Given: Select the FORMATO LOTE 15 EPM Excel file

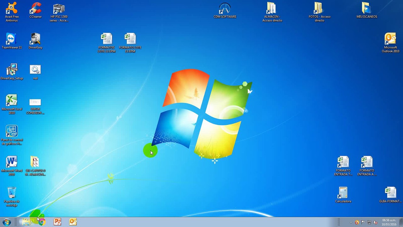Looking at the screenshot, I should click(x=130, y=43).
